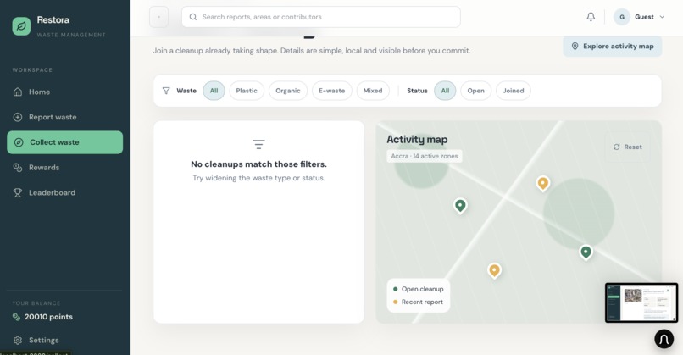
Task: Go to Report waste page
Action: [x=65, y=117]
